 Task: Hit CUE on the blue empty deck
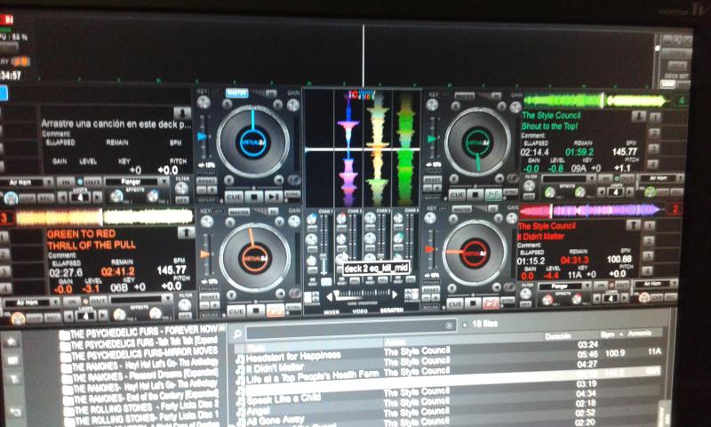tap(234, 197)
